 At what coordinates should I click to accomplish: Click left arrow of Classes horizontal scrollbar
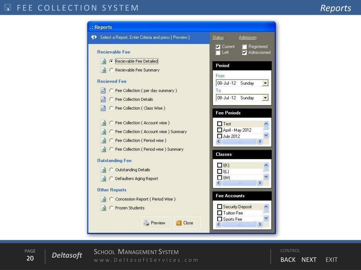(x=219, y=183)
